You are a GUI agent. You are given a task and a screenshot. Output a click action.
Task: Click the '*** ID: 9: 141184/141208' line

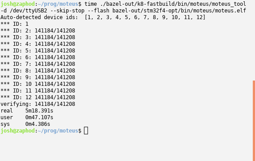38,77
